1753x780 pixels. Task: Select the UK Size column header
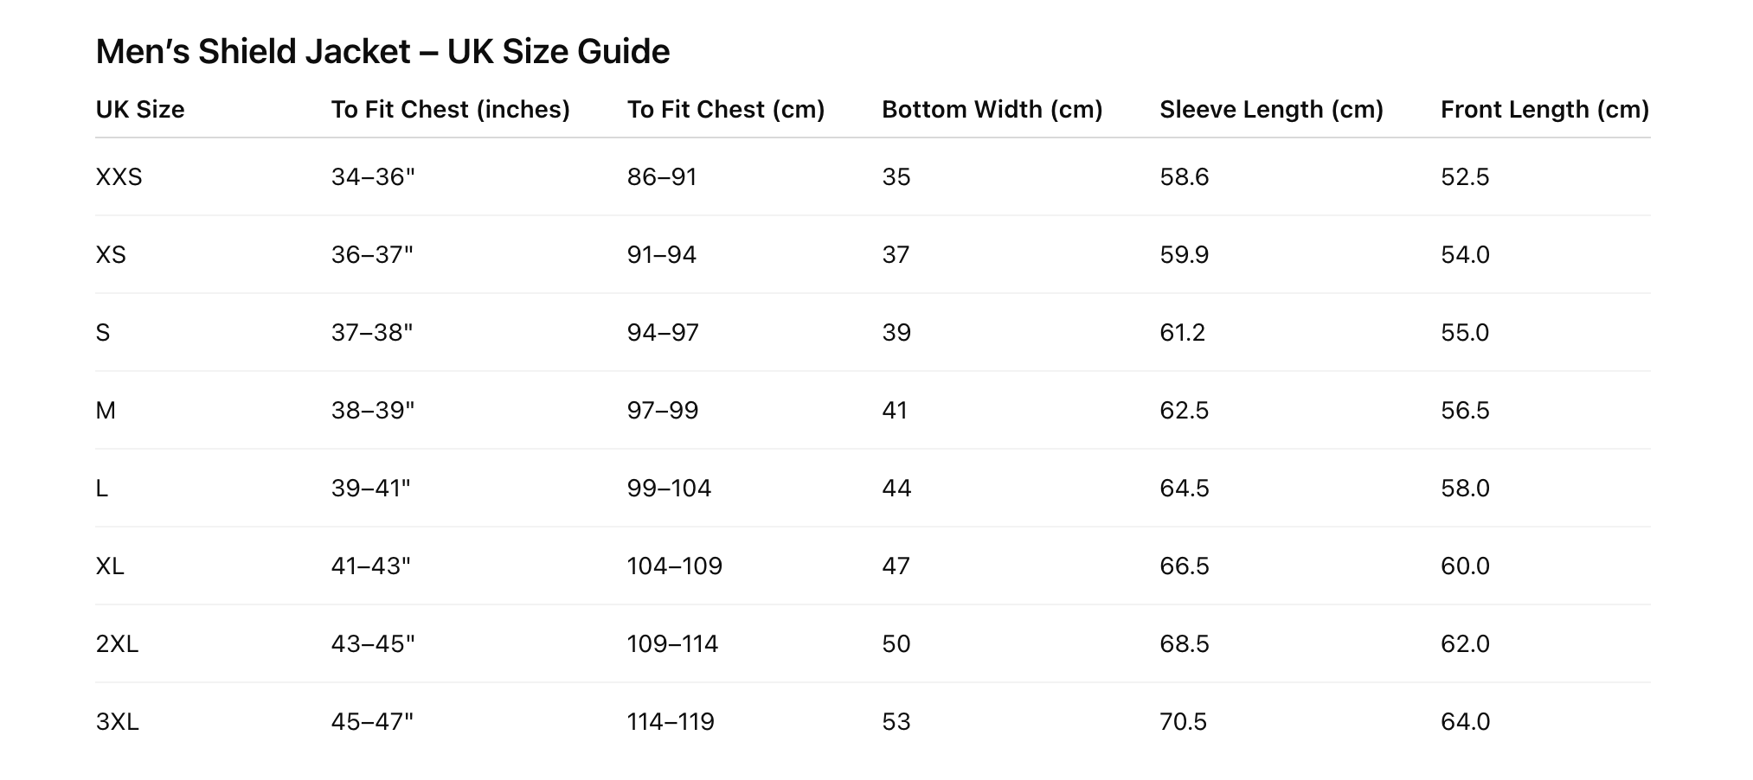pyautogui.click(x=140, y=110)
